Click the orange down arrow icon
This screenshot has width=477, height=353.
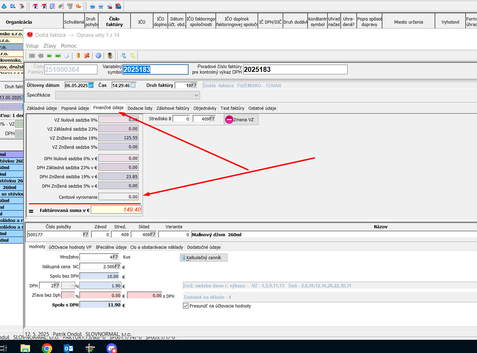[78, 56]
